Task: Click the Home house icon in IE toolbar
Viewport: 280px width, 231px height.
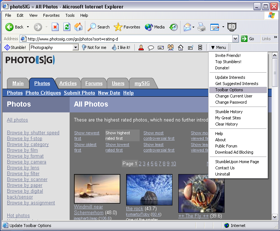Action: tap(78, 27)
